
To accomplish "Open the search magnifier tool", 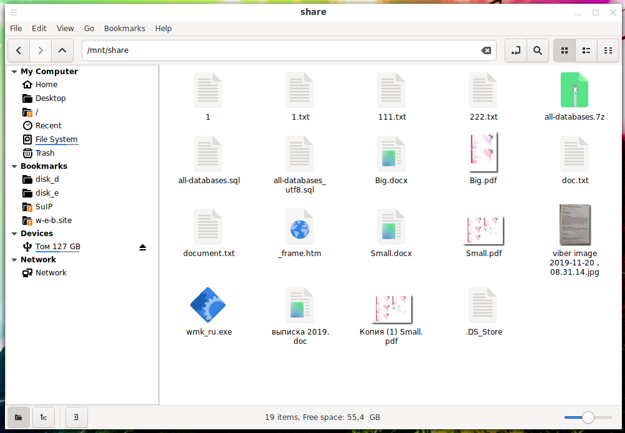I will tap(537, 50).
